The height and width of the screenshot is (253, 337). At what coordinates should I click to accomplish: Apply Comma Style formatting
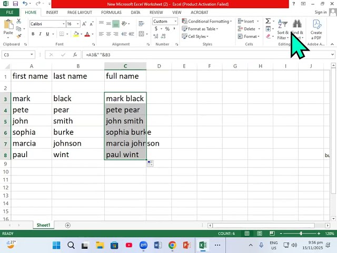coord(174,28)
